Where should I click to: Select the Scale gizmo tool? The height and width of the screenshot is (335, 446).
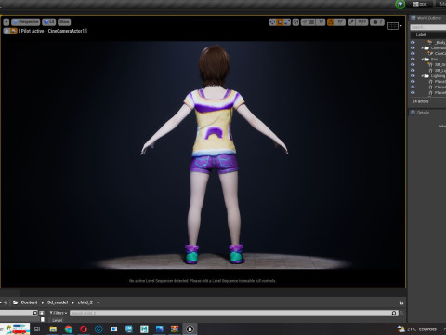pyautogui.click(x=287, y=22)
